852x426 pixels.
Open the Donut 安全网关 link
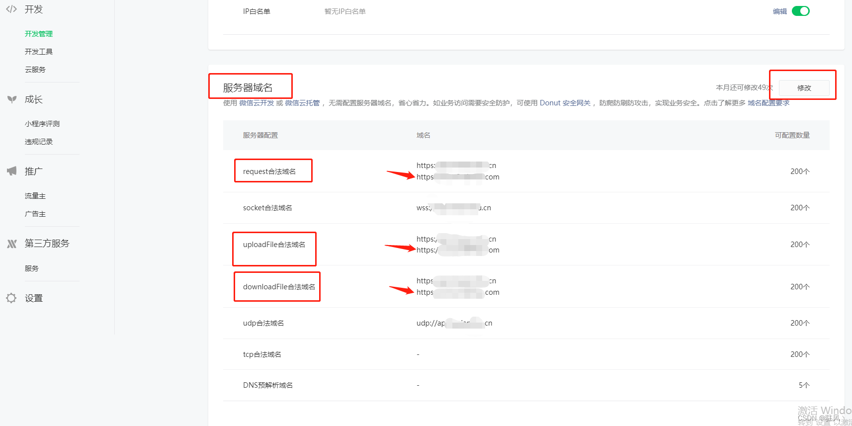(565, 103)
